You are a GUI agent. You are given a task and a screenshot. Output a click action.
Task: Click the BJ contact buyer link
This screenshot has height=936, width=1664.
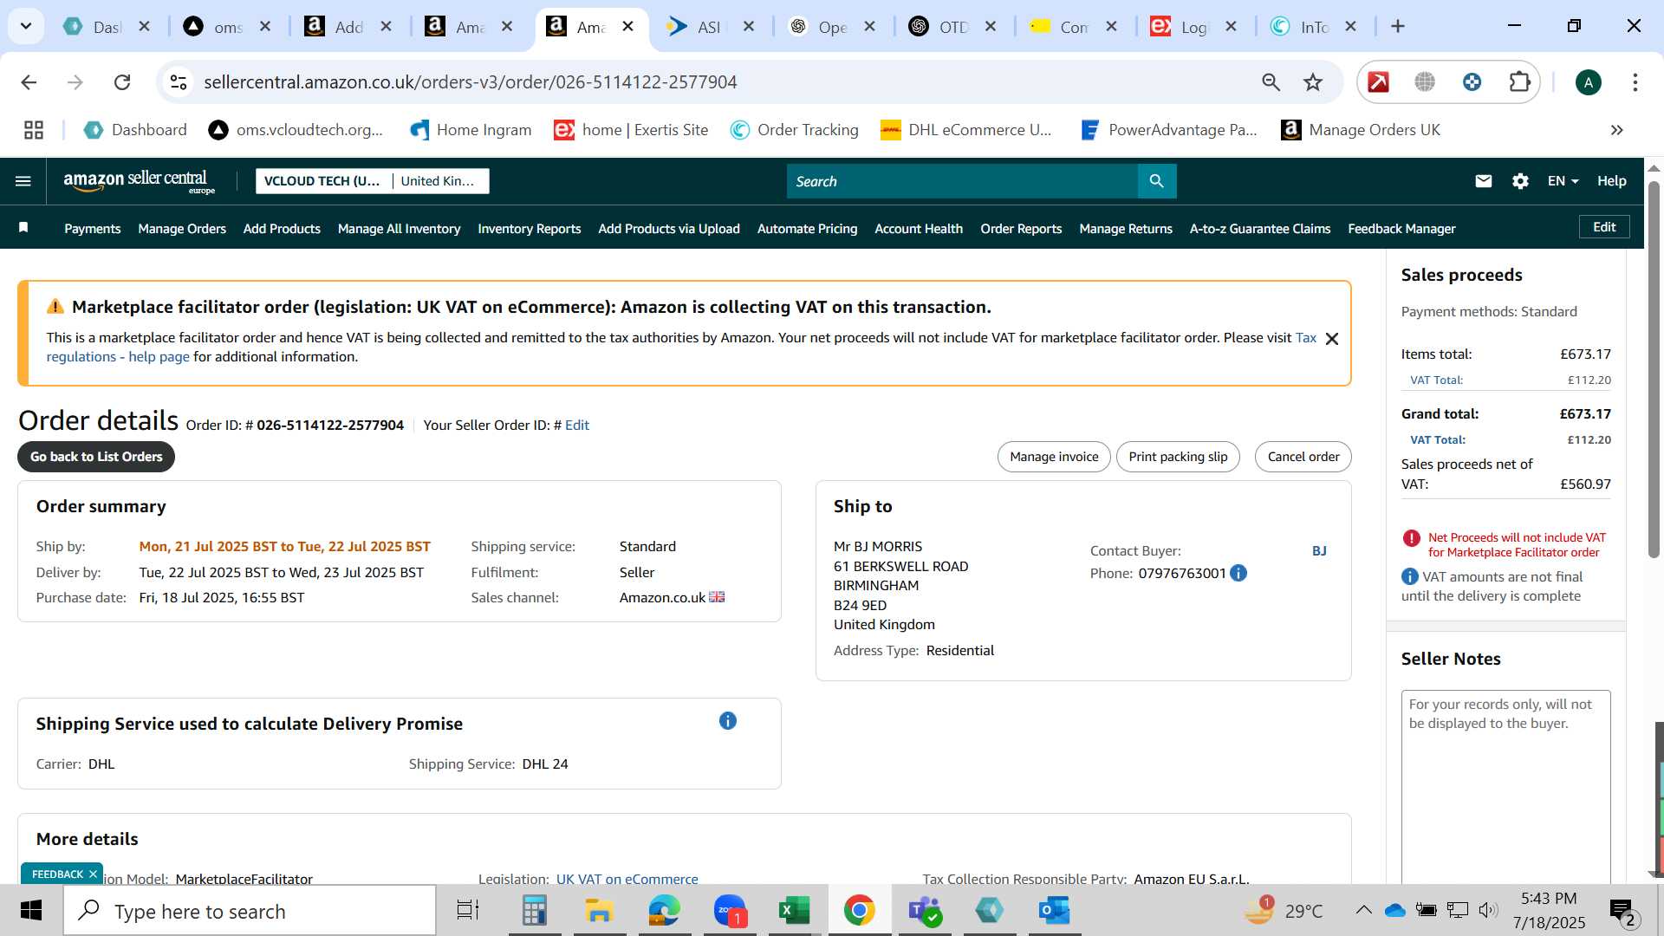(x=1319, y=551)
